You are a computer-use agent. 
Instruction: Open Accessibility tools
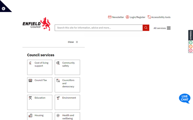click(159, 17)
